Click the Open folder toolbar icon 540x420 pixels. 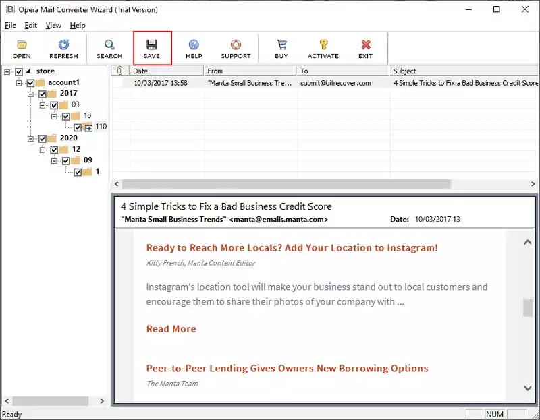pos(22,49)
